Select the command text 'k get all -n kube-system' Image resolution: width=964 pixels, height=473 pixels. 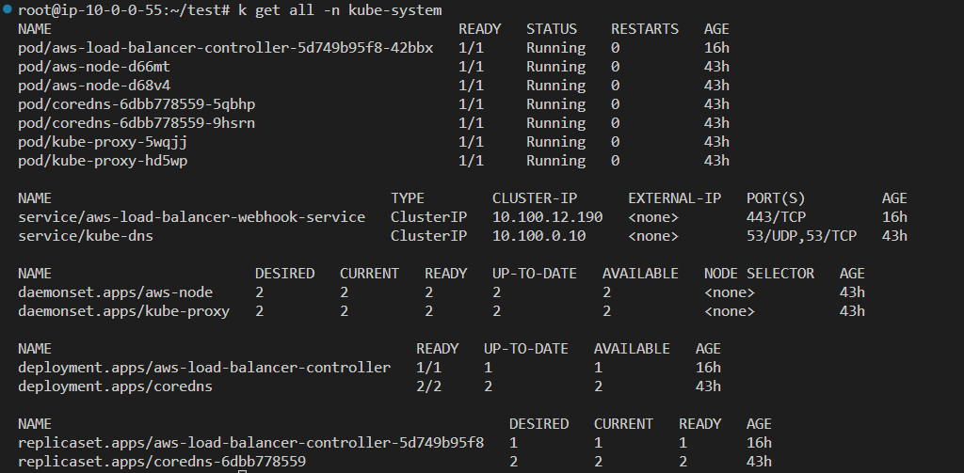(x=340, y=10)
